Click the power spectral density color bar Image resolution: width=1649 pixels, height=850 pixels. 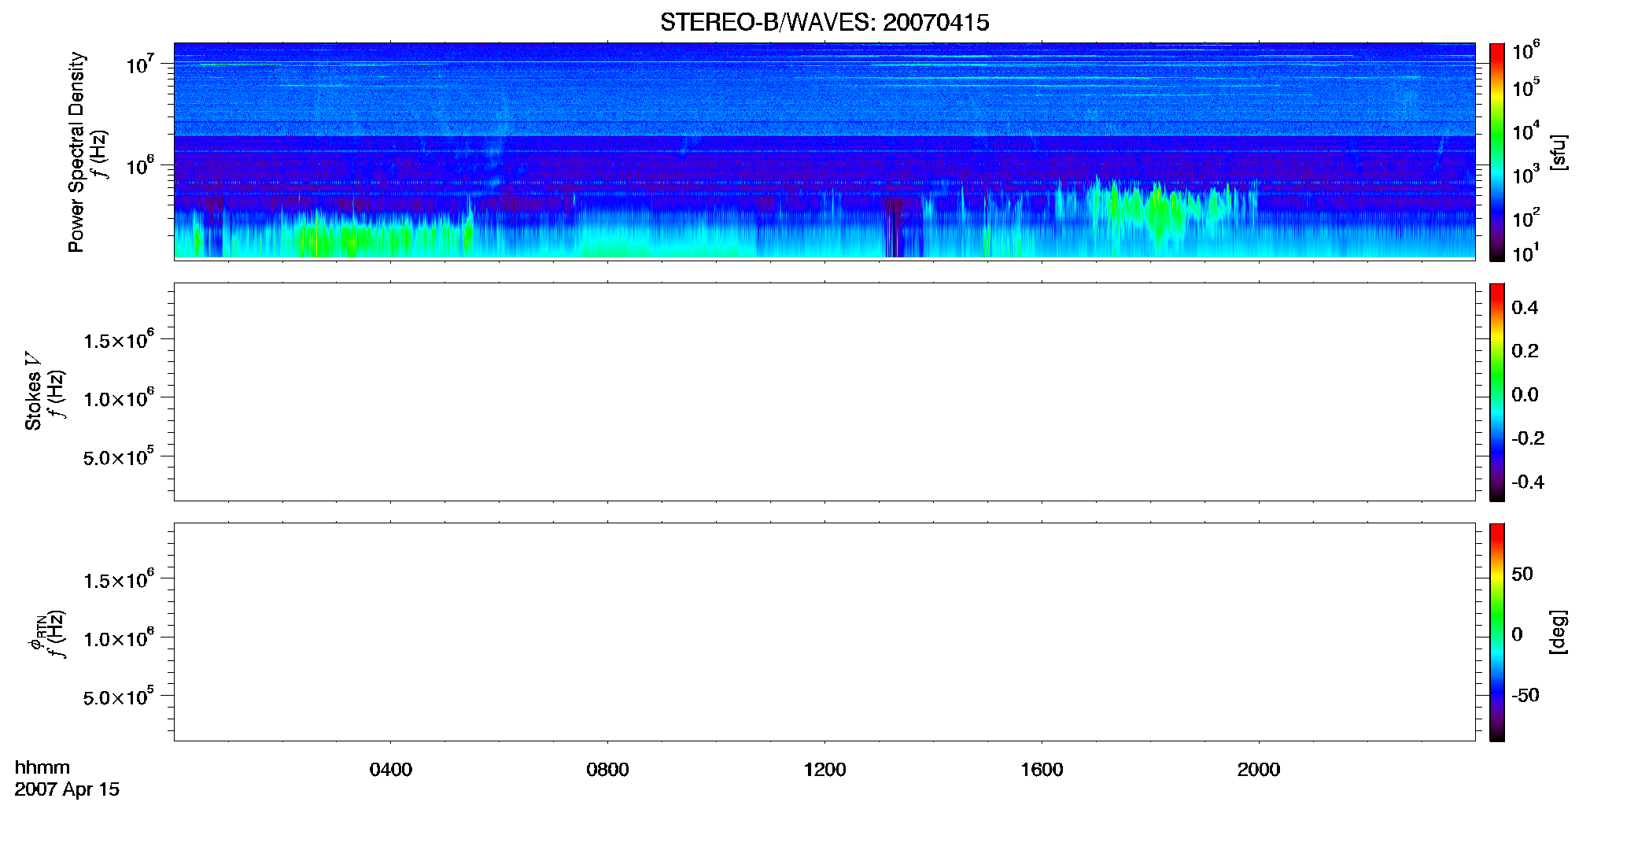(x=1497, y=152)
